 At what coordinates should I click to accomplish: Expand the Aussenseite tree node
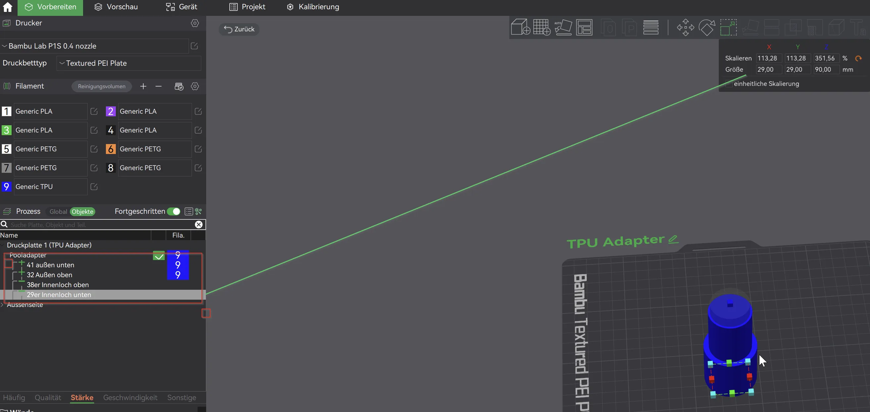pos(2,305)
